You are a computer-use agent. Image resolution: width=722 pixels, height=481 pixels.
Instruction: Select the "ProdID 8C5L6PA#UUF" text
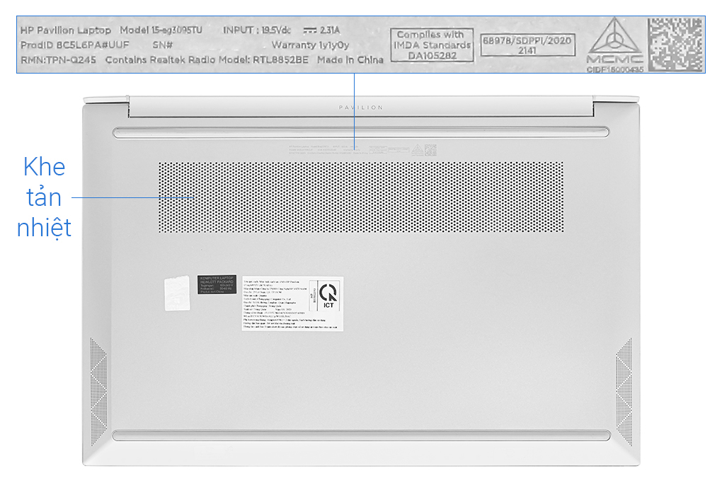74,45
